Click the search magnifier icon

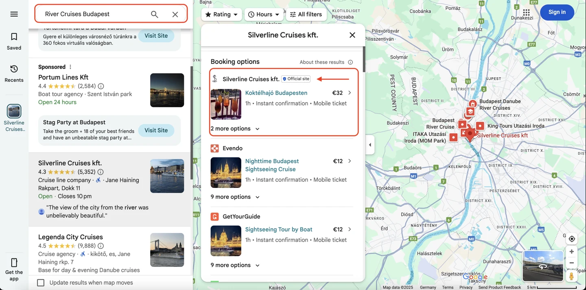tap(154, 14)
